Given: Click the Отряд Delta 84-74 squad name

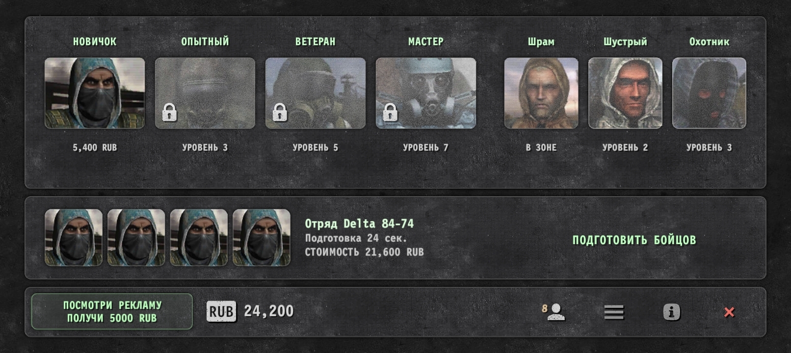Looking at the screenshot, I should (x=359, y=224).
